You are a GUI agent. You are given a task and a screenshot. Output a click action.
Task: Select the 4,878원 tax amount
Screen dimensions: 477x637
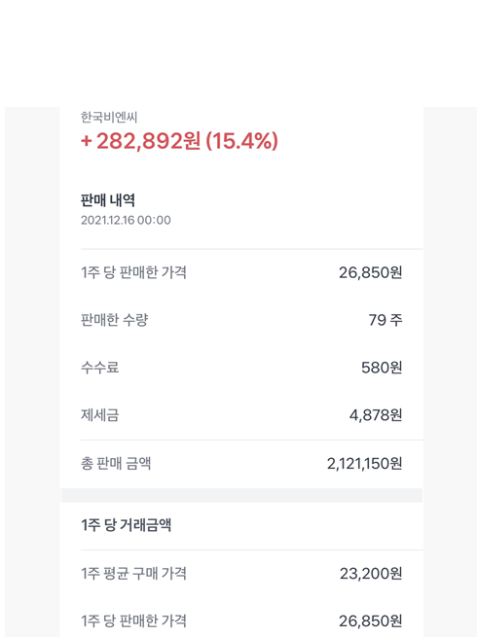(x=376, y=415)
